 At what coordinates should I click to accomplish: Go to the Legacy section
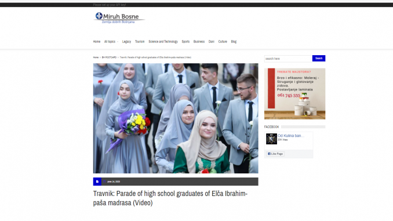126,42
